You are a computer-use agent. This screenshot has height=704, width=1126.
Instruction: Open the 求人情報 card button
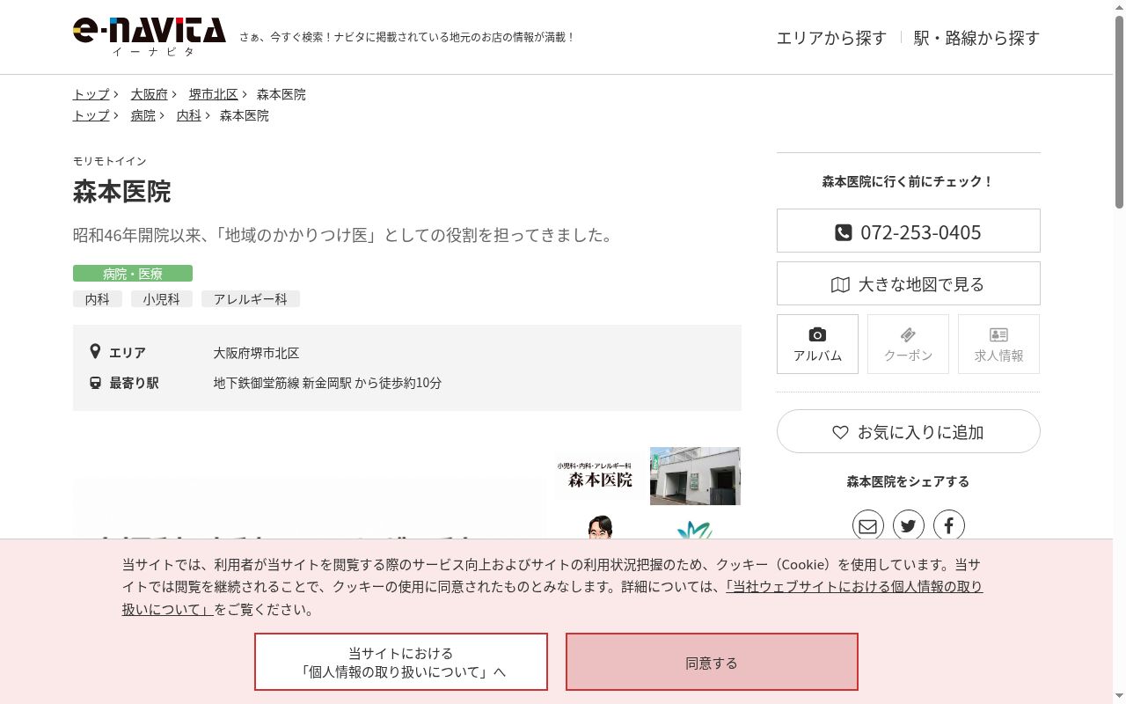coord(998,344)
